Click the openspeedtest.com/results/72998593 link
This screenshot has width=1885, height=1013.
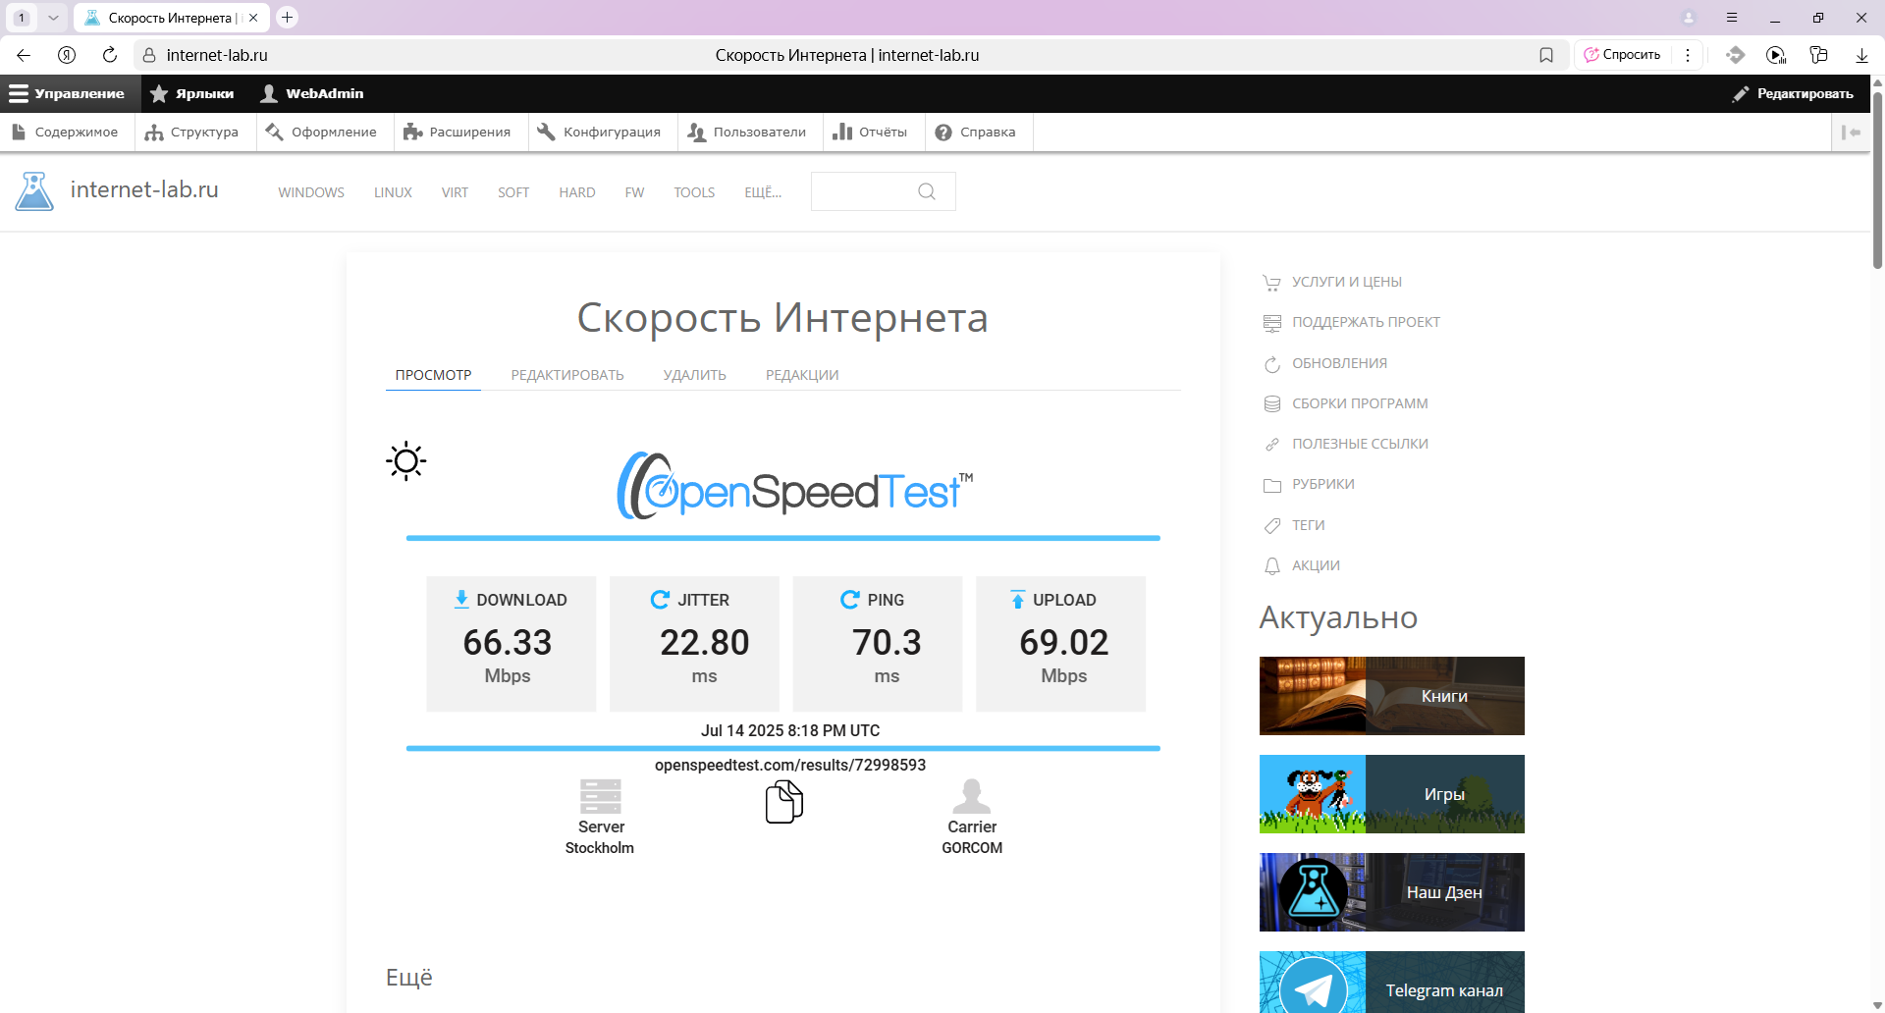[x=790, y=765]
